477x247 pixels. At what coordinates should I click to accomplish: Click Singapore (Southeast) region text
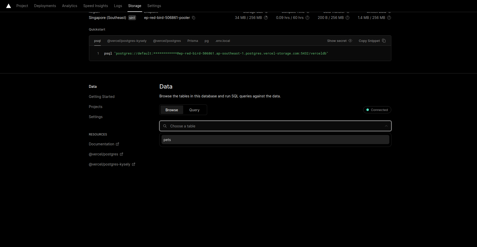coord(107,18)
